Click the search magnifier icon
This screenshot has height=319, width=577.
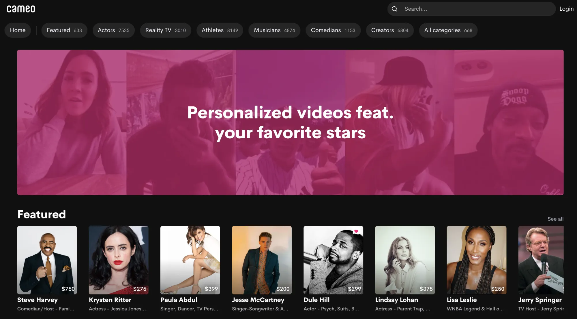coord(394,9)
